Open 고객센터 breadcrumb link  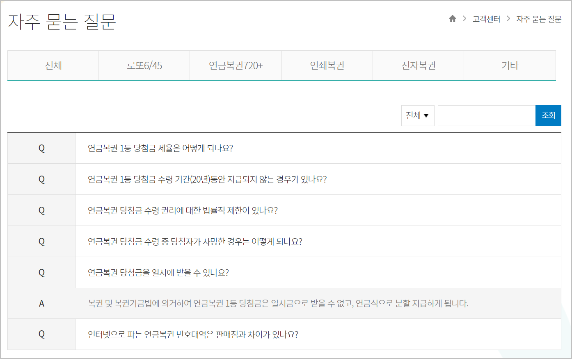[486, 19]
